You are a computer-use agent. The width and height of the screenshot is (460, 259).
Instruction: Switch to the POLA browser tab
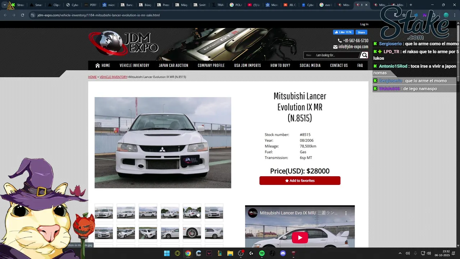point(236,5)
